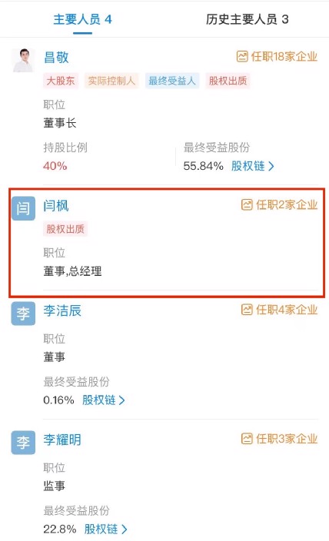Click chart icon beside 任职3家企业
The height and width of the screenshot is (541, 329).
click(x=247, y=439)
